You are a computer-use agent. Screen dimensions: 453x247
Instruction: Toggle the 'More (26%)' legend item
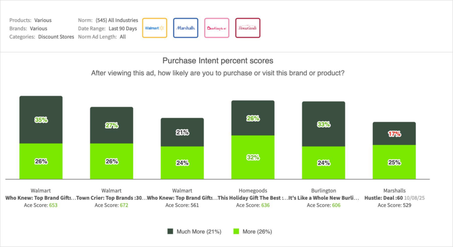coord(256,232)
